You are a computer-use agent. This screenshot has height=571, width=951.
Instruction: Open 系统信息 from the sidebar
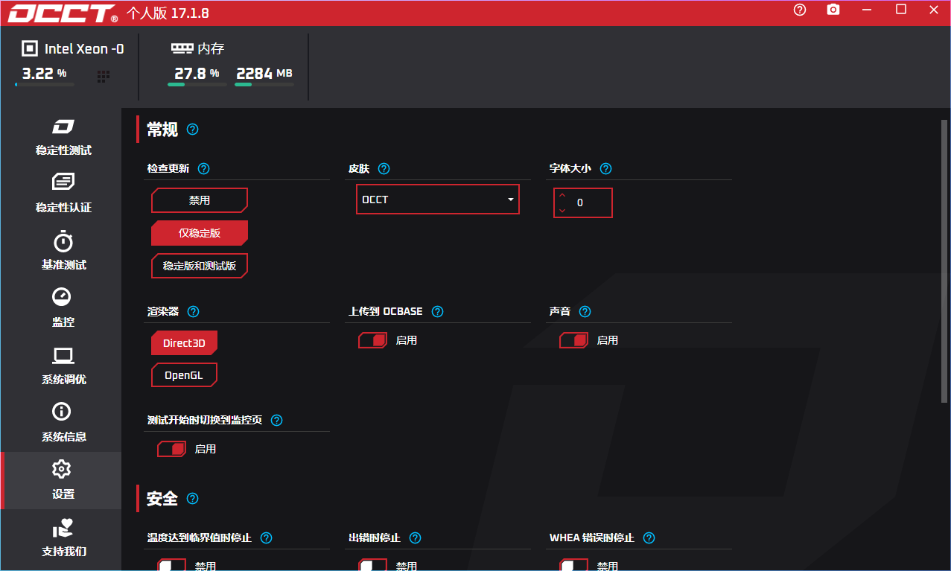(x=63, y=424)
